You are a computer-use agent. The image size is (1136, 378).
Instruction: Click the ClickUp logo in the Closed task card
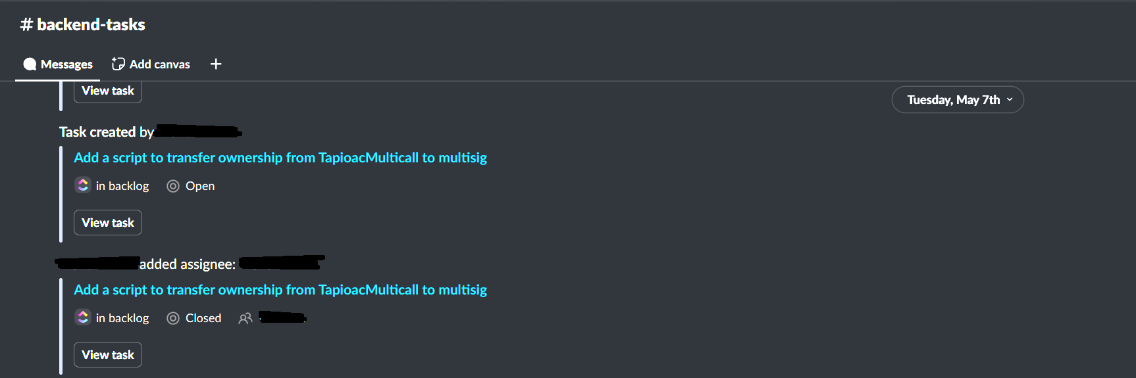point(82,318)
